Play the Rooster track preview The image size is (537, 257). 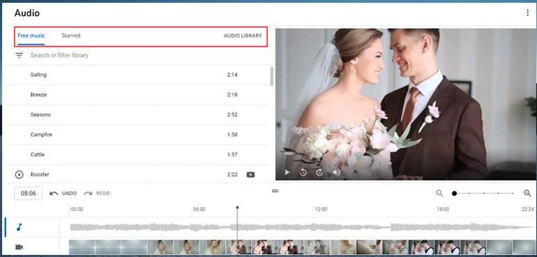tap(19, 175)
